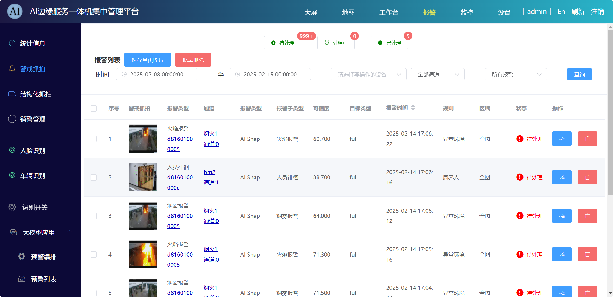Viewport: 613px width, 297px height.
Task: Toggle the select-all checkbox in table header
Action: (x=94, y=108)
